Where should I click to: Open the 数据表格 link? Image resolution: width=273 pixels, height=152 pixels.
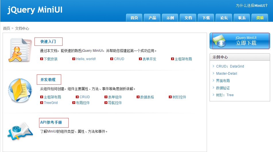click(x=147, y=97)
